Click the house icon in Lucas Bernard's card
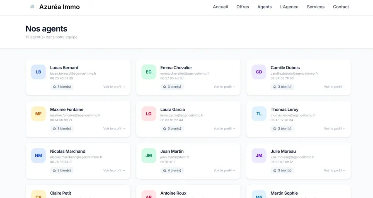Viewport: 373px width, 198px height. click(x=54, y=87)
